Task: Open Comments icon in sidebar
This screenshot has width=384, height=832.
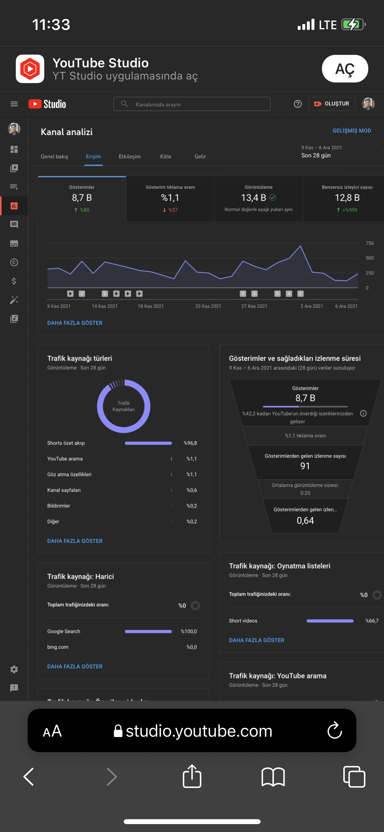Action: pos(14,225)
